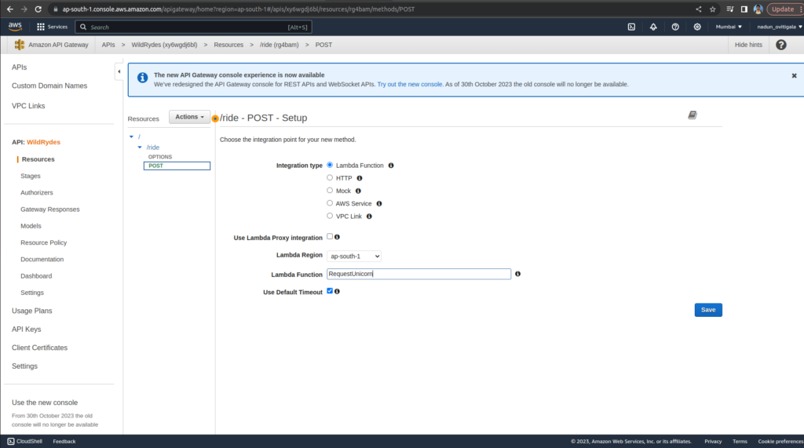The image size is (804, 448).
Task: Go to APIs breadcrumb
Action: (108, 45)
